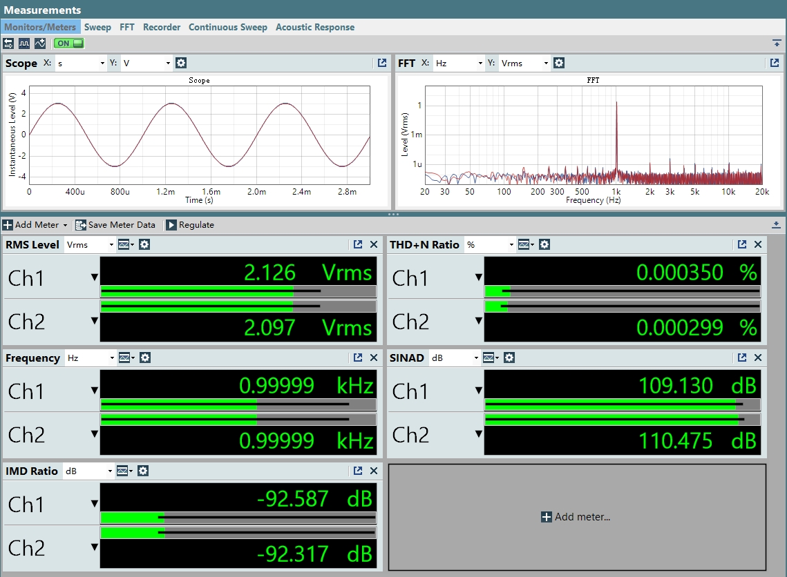Open Scope graph settings gear
Screen dimensions: 787x577
coord(181,63)
